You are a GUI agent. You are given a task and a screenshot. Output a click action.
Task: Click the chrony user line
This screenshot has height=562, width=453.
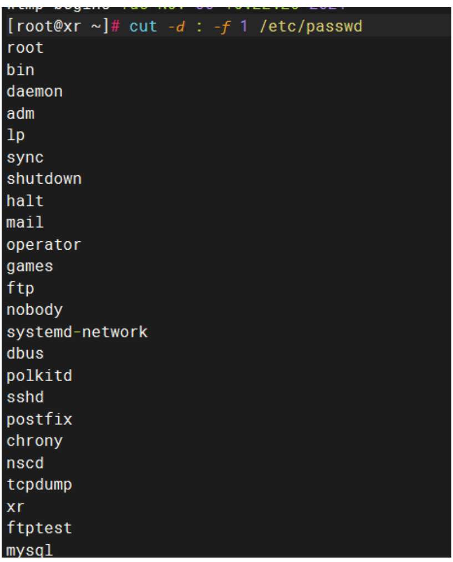(x=34, y=441)
